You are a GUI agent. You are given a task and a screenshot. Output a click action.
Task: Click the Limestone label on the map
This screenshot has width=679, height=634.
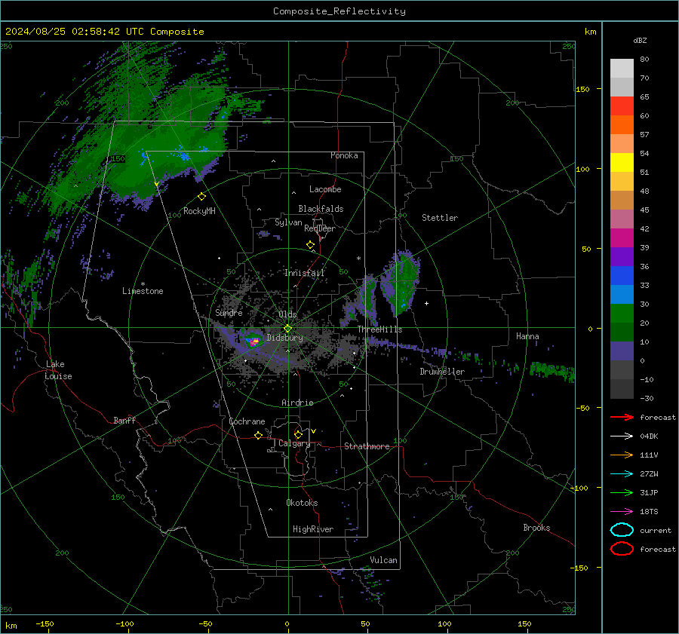[x=143, y=291]
